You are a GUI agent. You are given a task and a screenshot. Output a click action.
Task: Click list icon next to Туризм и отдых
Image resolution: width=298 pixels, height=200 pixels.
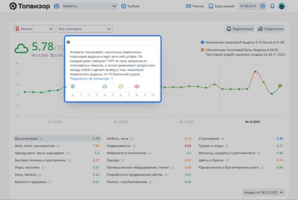pyautogui.click(x=227, y=146)
